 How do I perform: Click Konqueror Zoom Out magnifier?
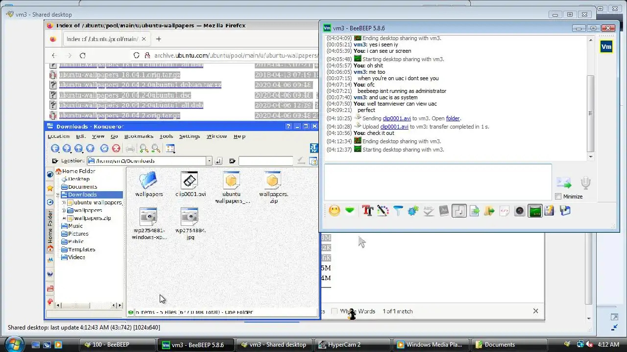(x=156, y=148)
